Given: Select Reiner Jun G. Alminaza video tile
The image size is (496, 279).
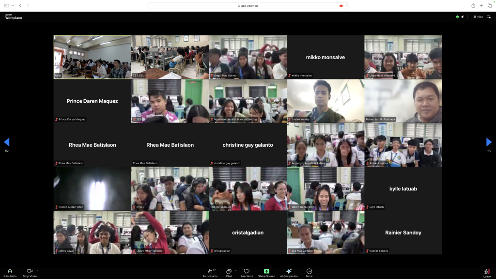Looking at the screenshot, I should [403, 101].
